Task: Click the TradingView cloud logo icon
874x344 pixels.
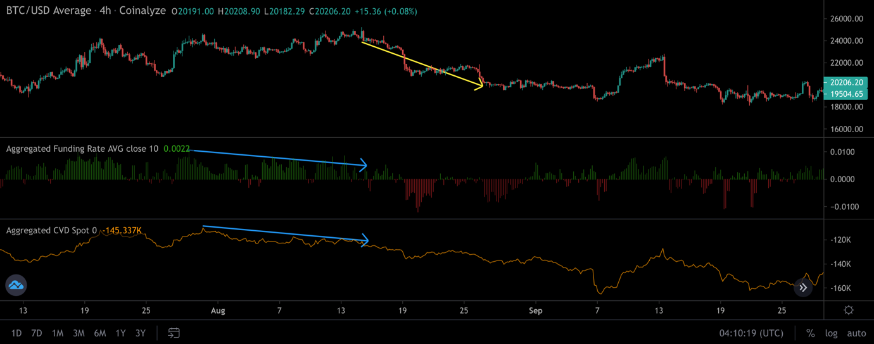Action: (x=16, y=286)
